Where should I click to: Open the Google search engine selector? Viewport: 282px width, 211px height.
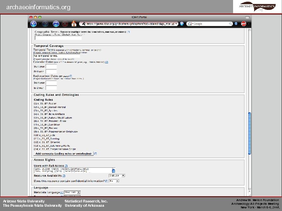tap(190, 24)
